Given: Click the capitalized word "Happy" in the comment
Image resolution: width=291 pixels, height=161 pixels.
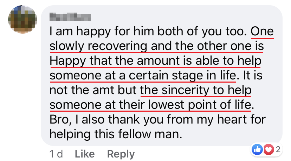Looking at the screenshot, I should pos(68,61).
